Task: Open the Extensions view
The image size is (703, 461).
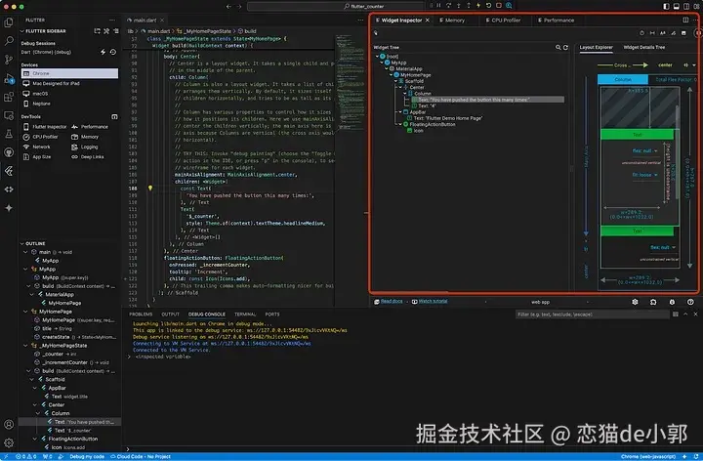Action: point(9,97)
